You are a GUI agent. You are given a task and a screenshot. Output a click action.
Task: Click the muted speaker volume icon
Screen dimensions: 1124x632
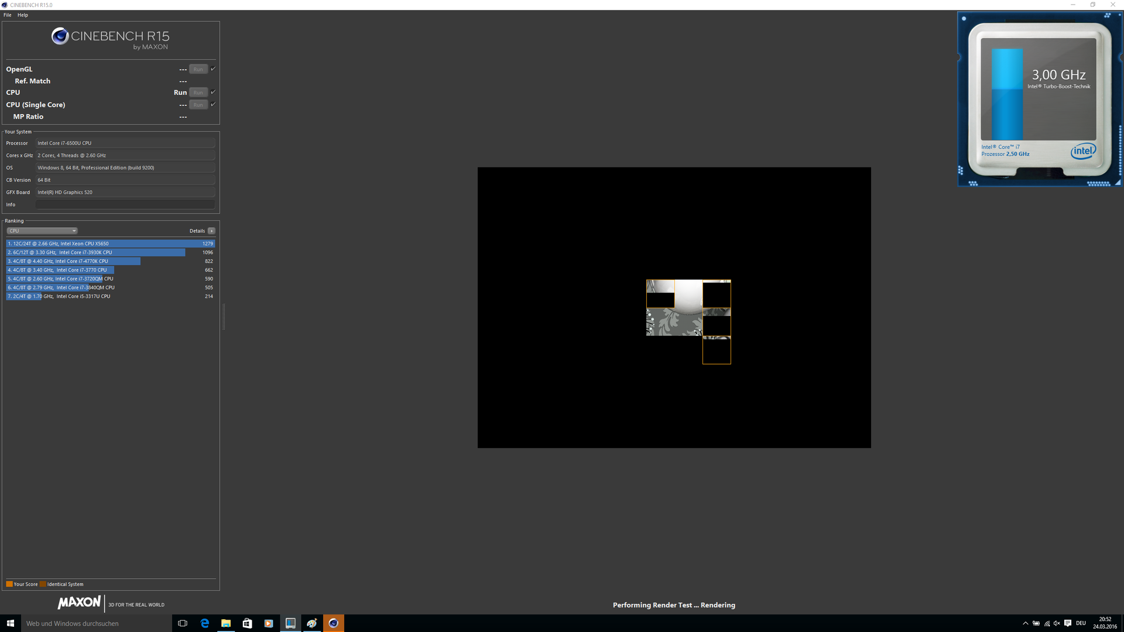[1057, 623]
